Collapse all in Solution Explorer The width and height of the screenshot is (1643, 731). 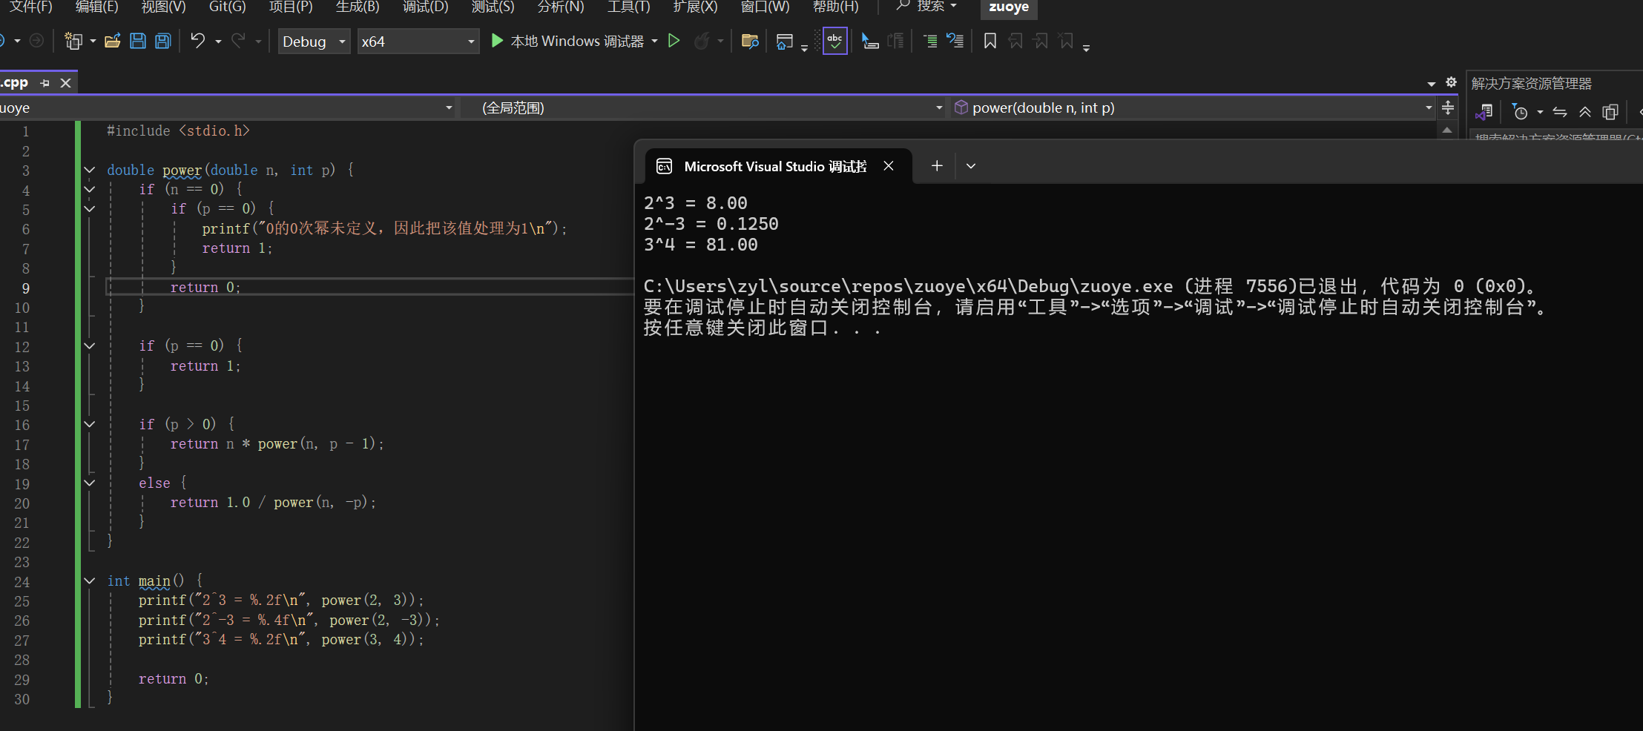coord(1585,112)
